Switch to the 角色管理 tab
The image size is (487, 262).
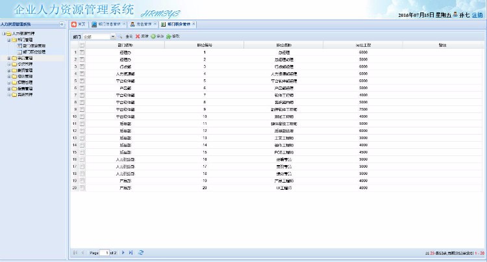click(144, 24)
